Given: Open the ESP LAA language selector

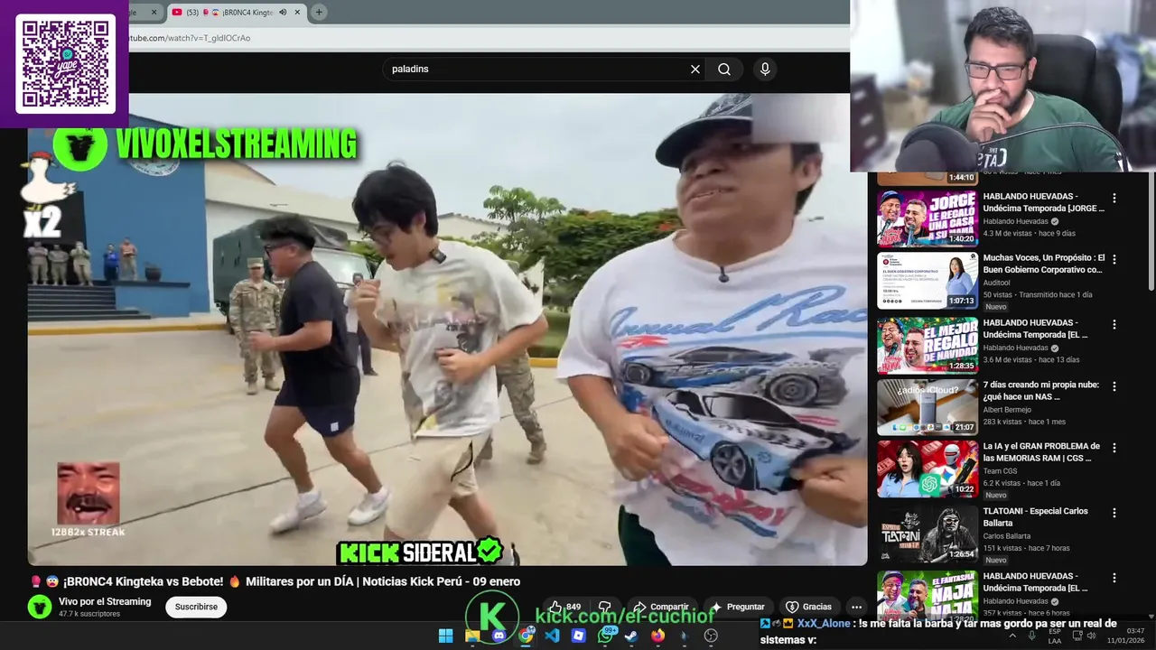Looking at the screenshot, I should tap(1055, 636).
